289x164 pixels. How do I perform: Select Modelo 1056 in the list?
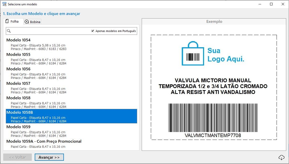[x=71, y=73]
